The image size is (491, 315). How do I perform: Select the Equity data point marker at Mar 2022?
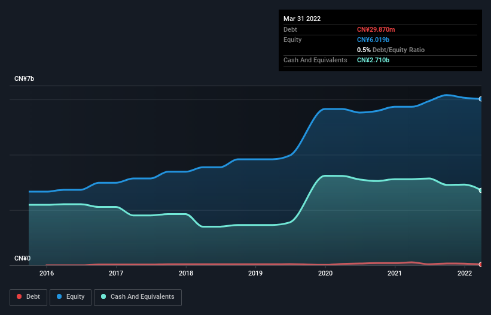(481, 99)
